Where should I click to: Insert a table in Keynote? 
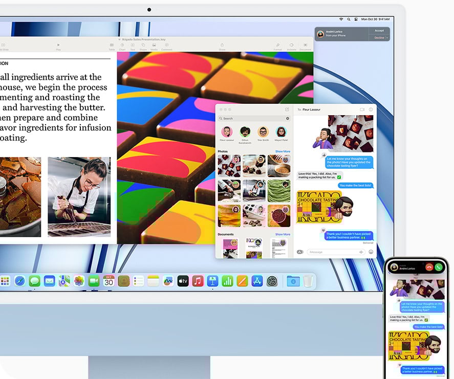pos(111,46)
